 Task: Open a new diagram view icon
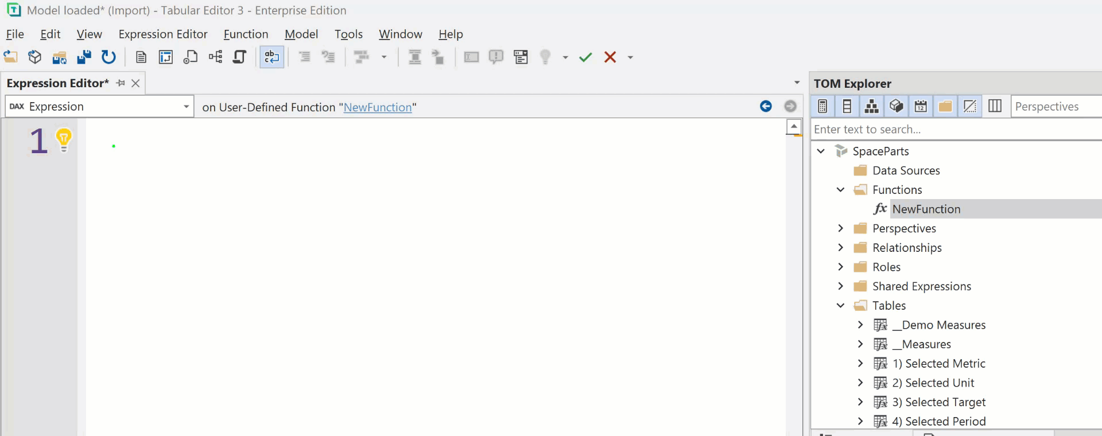215,57
